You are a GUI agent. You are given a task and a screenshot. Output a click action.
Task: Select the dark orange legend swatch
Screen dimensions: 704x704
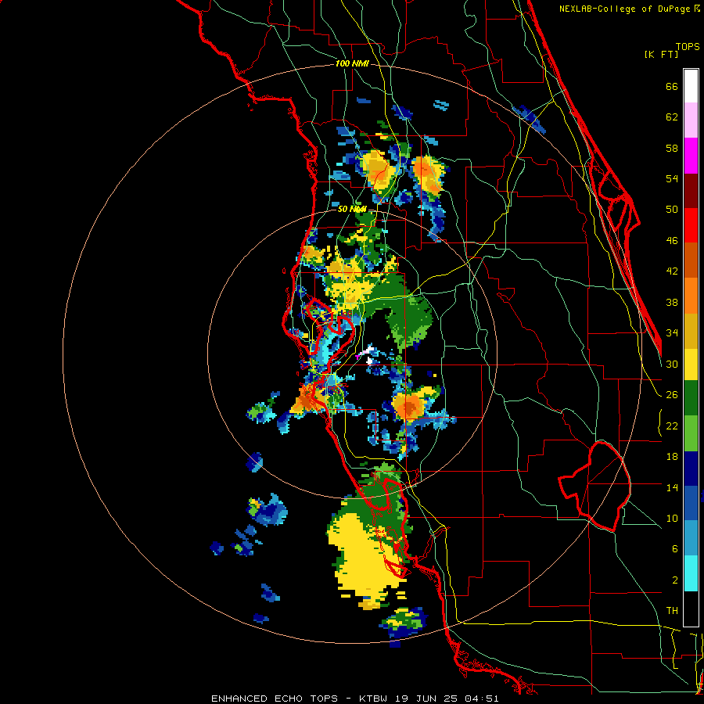pos(691,260)
